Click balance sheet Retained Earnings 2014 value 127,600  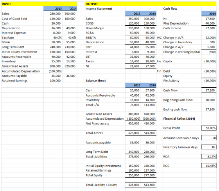(x=149, y=171)
